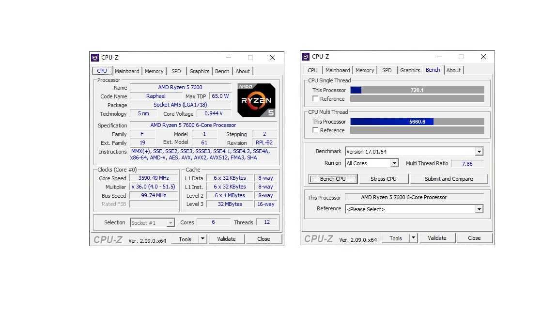The image size is (558, 314).
Task: Open the Run on All Cores dropdown
Action: 394,163
